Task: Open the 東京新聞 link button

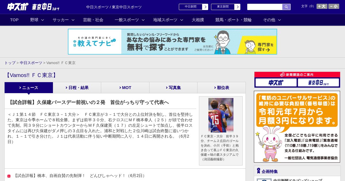Action: pos(226,7)
